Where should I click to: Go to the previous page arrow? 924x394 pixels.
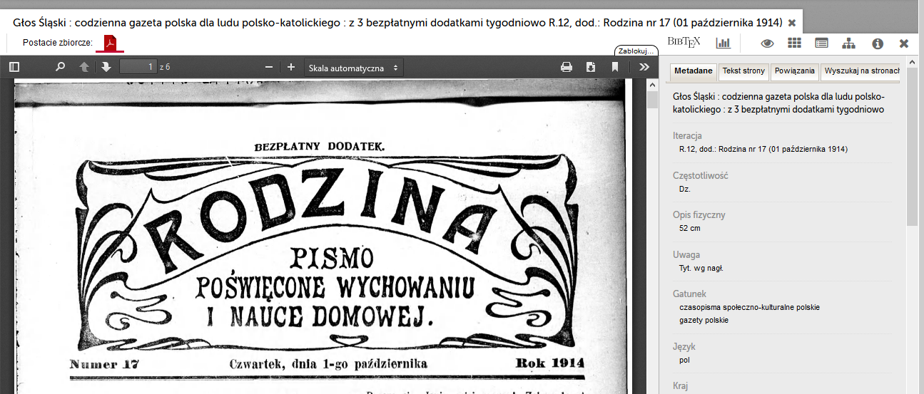tap(84, 67)
